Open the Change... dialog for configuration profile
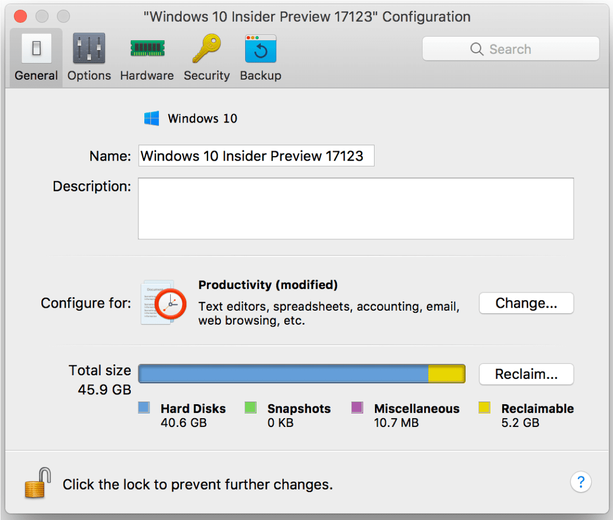The height and width of the screenshot is (520, 613). (x=526, y=303)
